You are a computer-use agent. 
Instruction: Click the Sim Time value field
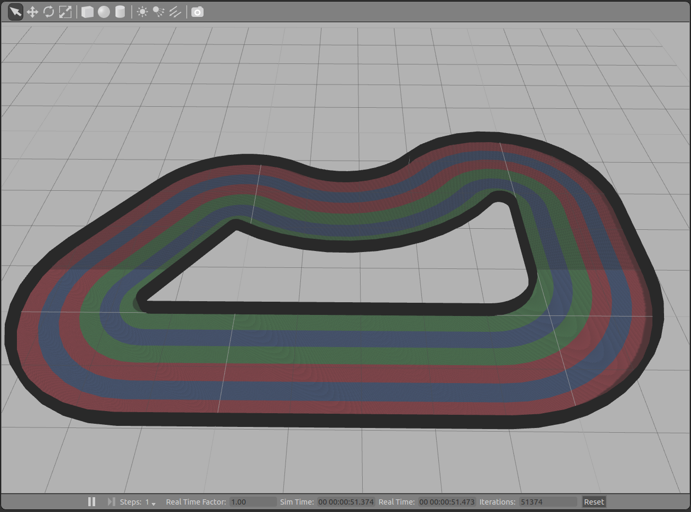346,502
